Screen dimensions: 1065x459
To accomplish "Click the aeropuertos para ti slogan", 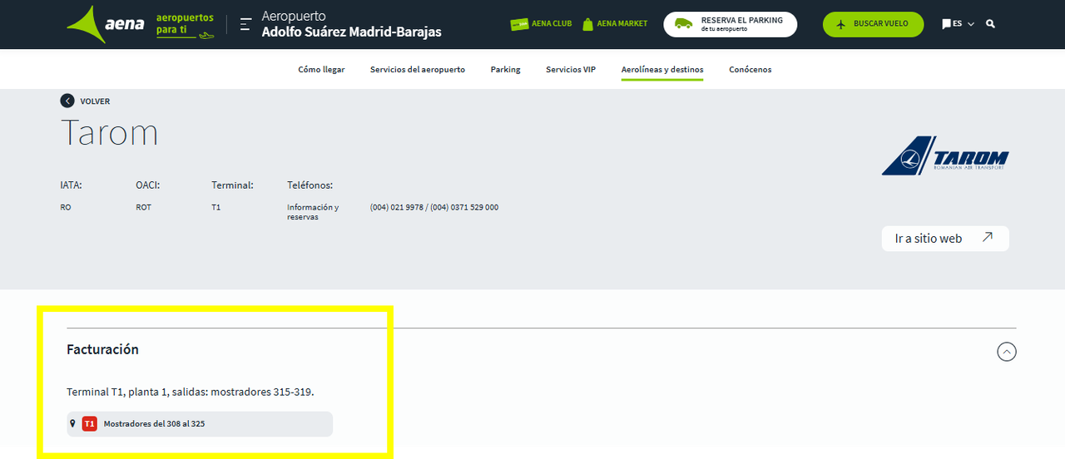I will pyautogui.click(x=185, y=24).
